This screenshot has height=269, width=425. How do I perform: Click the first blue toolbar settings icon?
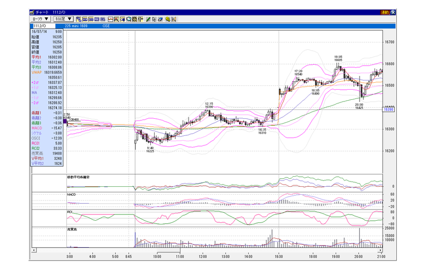coord(79,19)
